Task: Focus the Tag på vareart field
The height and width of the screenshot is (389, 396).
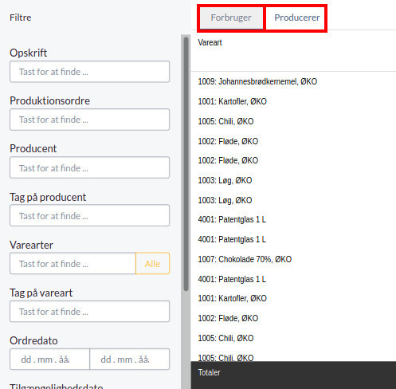Action: (89, 312)
